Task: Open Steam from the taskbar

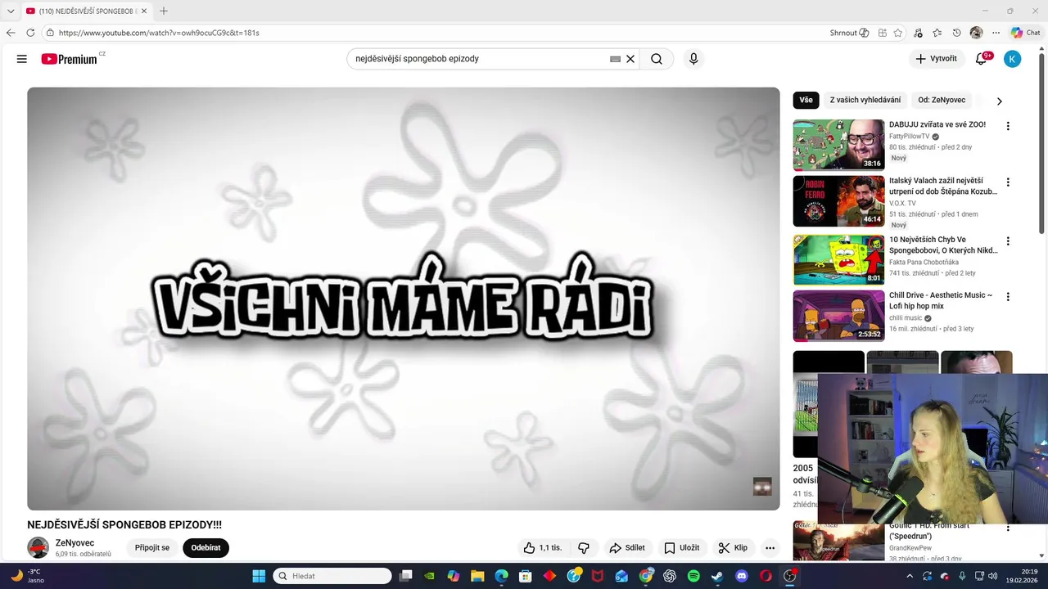Action: click(x=718, y=576)
